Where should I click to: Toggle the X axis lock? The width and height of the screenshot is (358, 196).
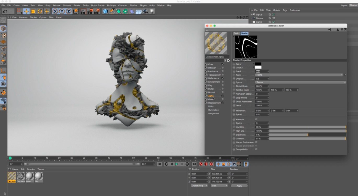pyautogui.click(x=55, y=11)
